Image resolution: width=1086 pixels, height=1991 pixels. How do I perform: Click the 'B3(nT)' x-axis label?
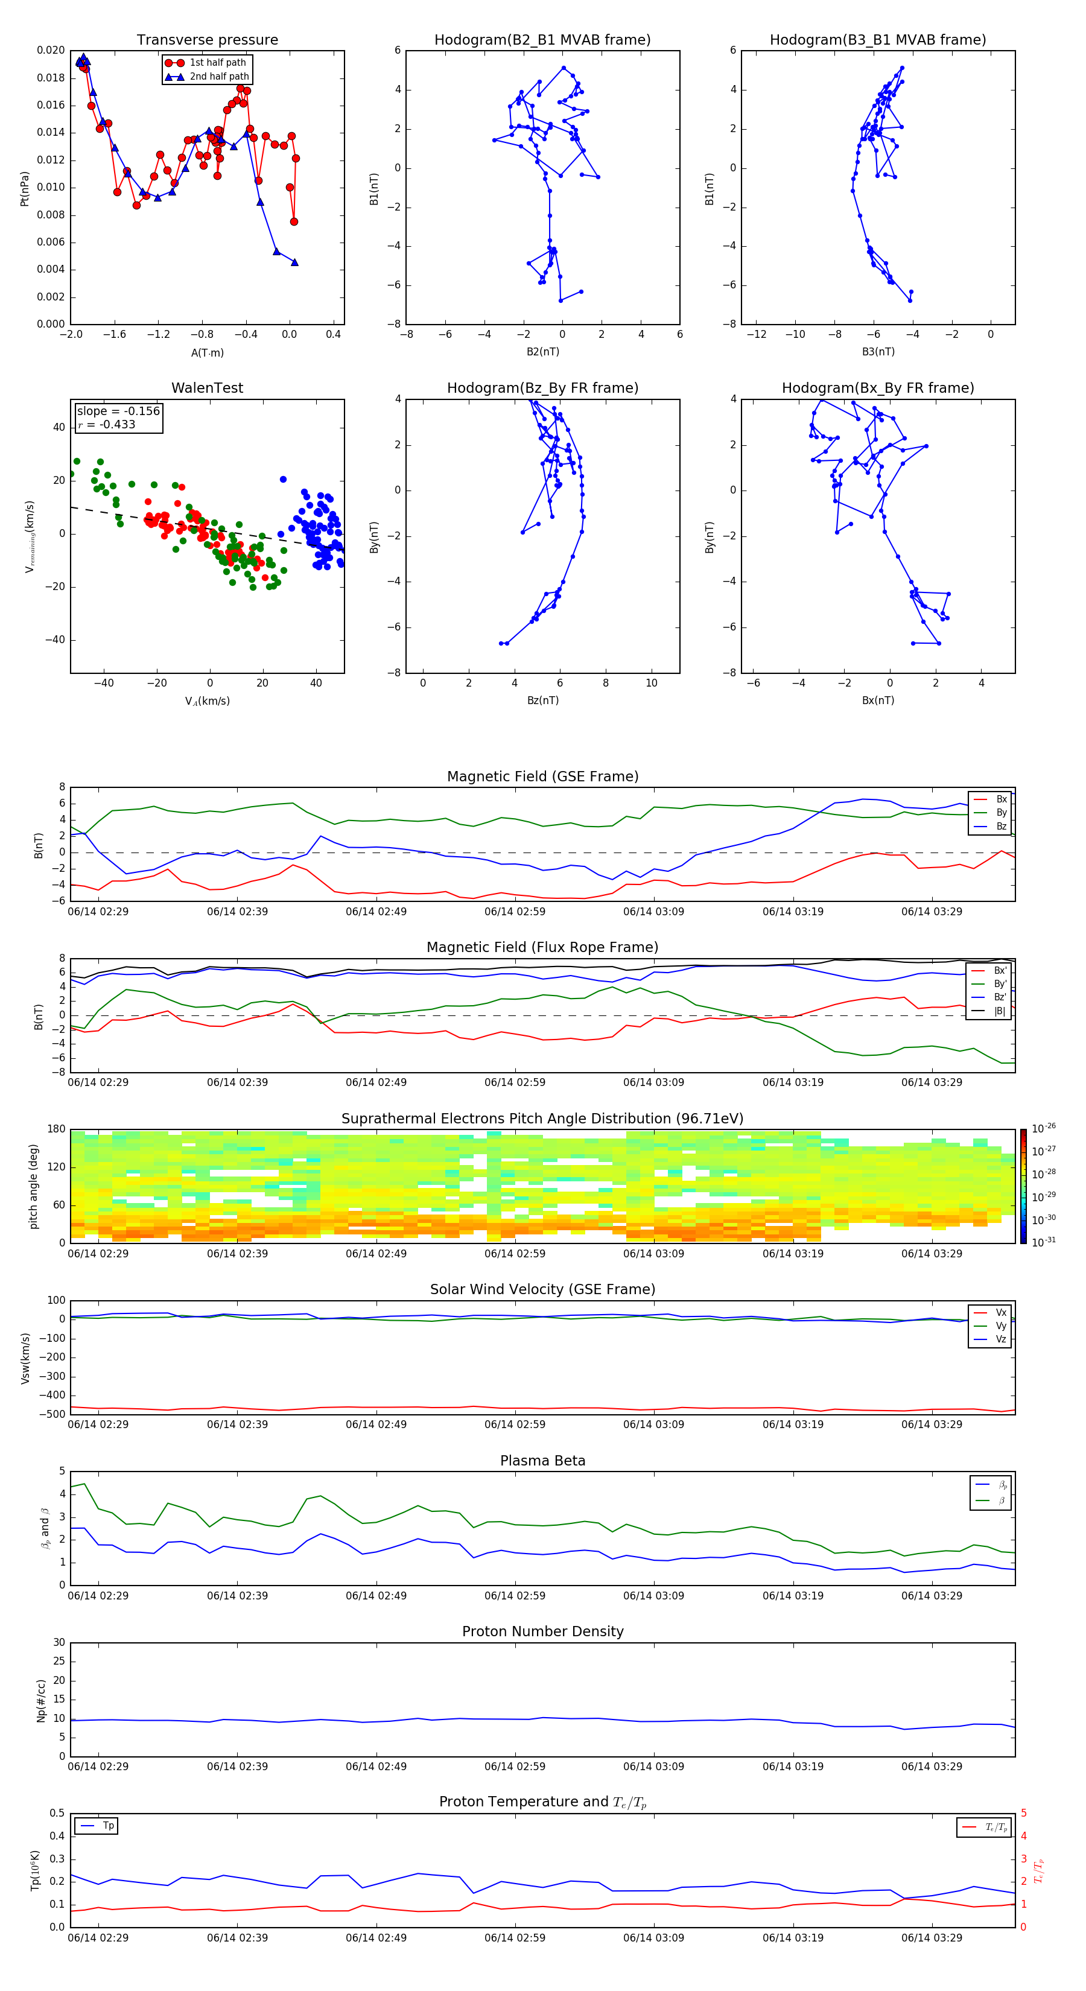(x=878, y=352)
